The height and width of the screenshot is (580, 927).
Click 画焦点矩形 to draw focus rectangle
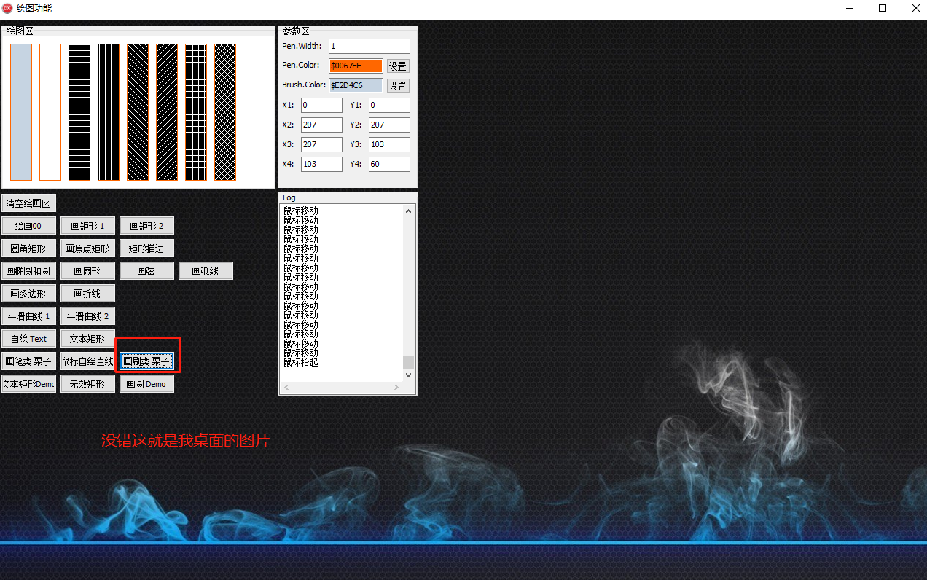coord(87,248)
